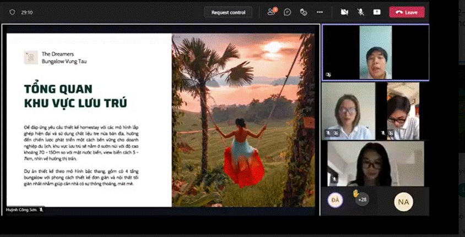The height and width of the screenshot is (237, 465).
Task: Click The Dreamers logo on the slide
Action: pos(31,57)
